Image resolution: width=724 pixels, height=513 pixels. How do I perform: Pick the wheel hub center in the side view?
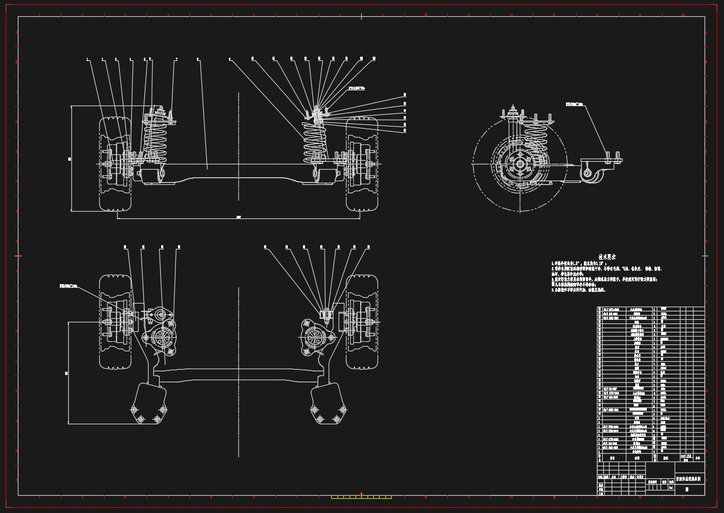click(520, 164)
